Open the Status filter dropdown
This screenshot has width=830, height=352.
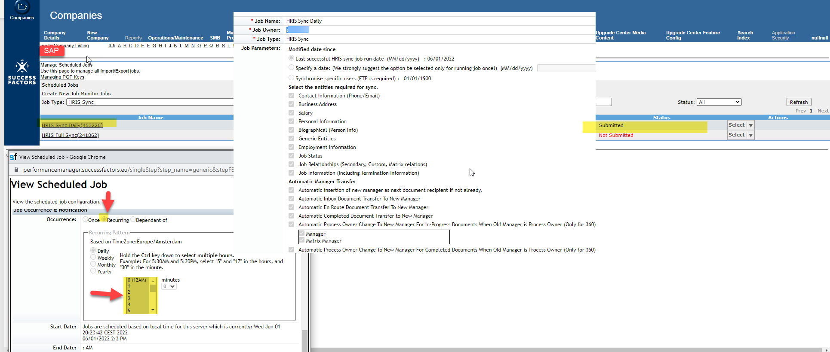tap(719, 102)
